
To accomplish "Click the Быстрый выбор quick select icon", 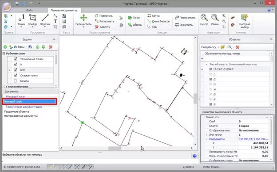I will point(245,18).
